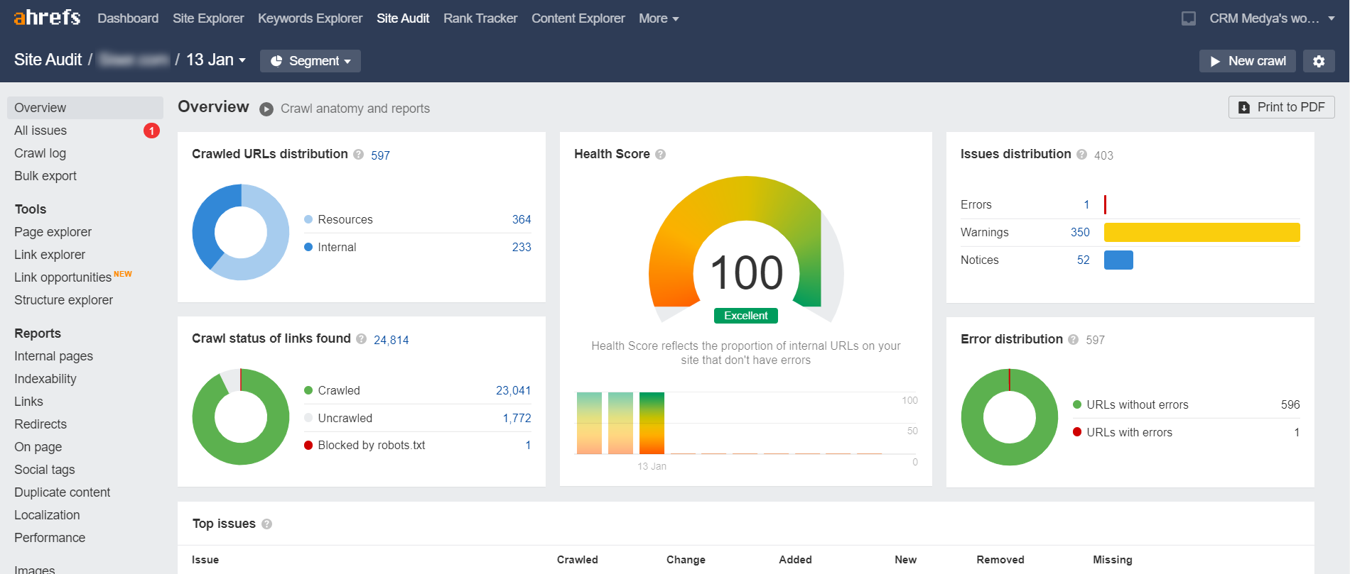Open settings gear next to New crawl

[1319, 61]
